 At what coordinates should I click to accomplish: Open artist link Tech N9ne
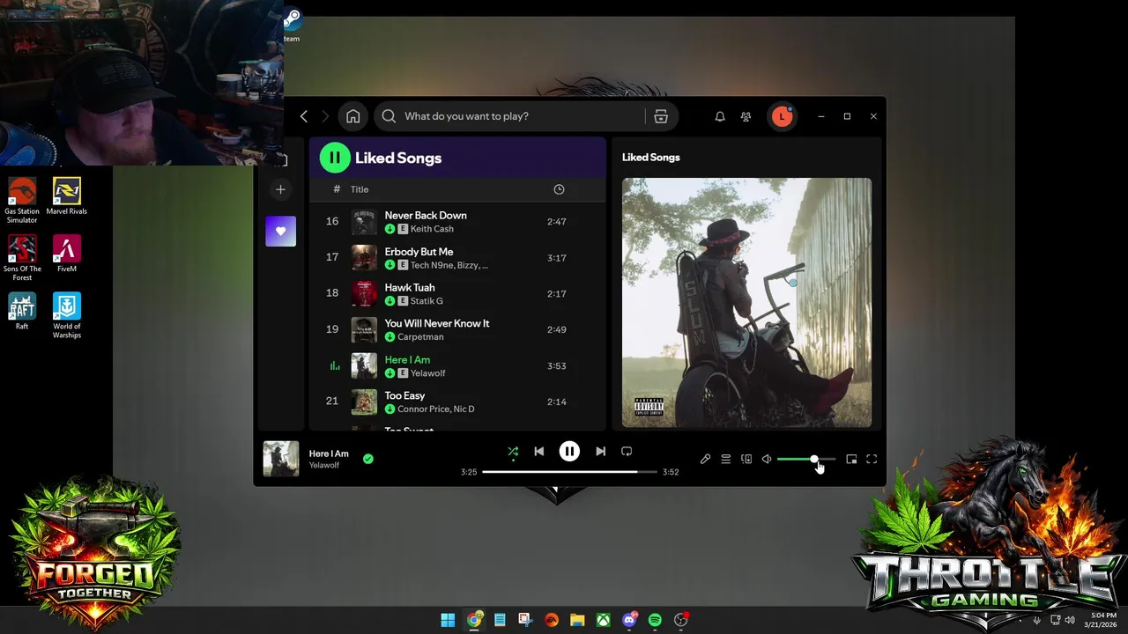pos(431,265)
